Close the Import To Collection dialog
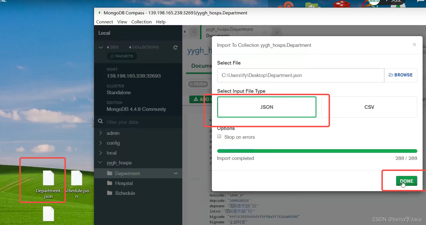 [x=414, y=45]
